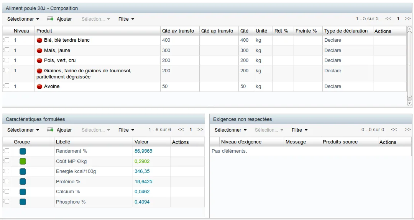Open the Filtre dropdown in Caractéristiques formulées
Viewport: 414px width, 220px height.
[x=126, y=130]
